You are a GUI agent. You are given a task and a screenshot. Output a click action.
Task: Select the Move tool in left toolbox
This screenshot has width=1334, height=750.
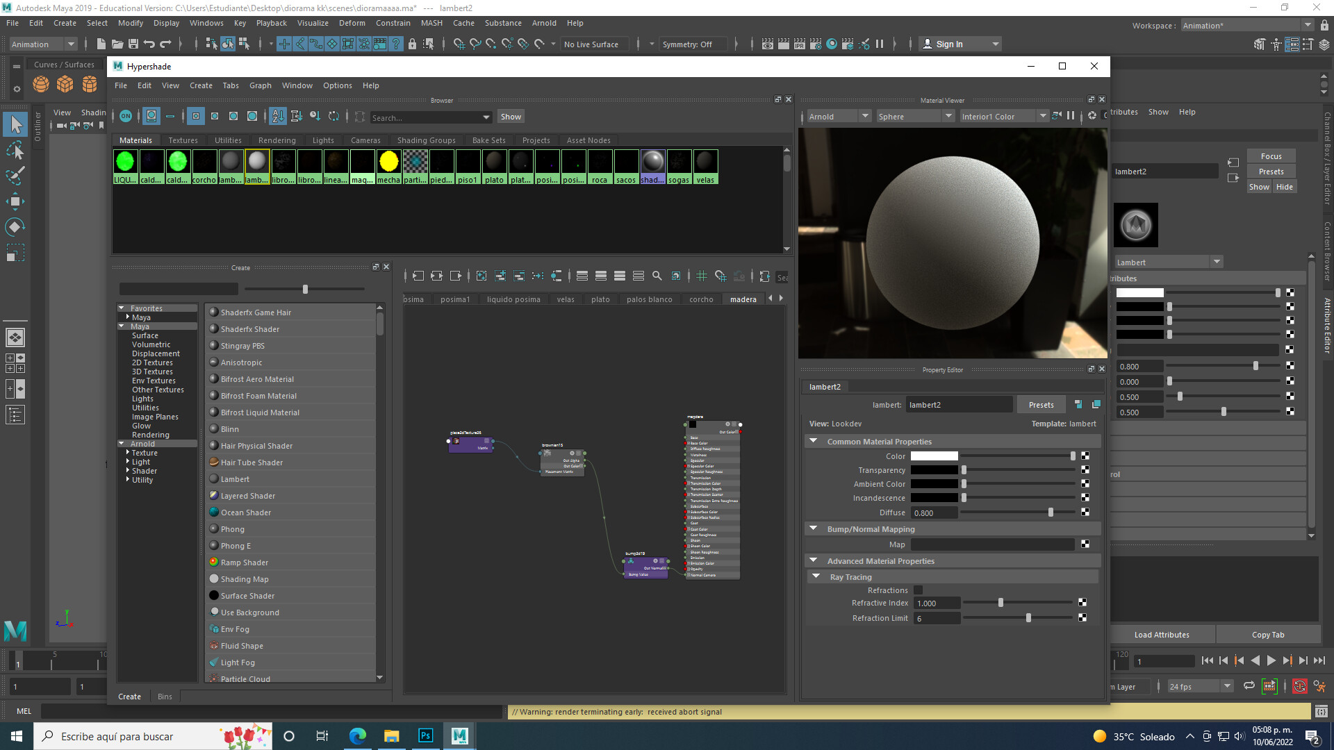[15, 201]
